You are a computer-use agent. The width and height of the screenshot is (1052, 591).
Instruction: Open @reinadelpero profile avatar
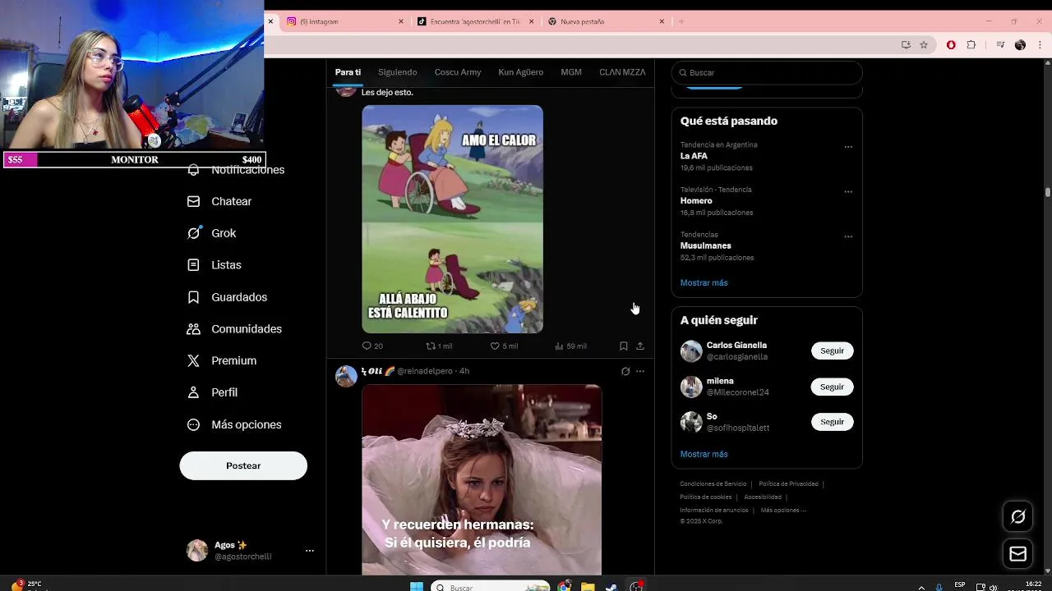(346, 376)
